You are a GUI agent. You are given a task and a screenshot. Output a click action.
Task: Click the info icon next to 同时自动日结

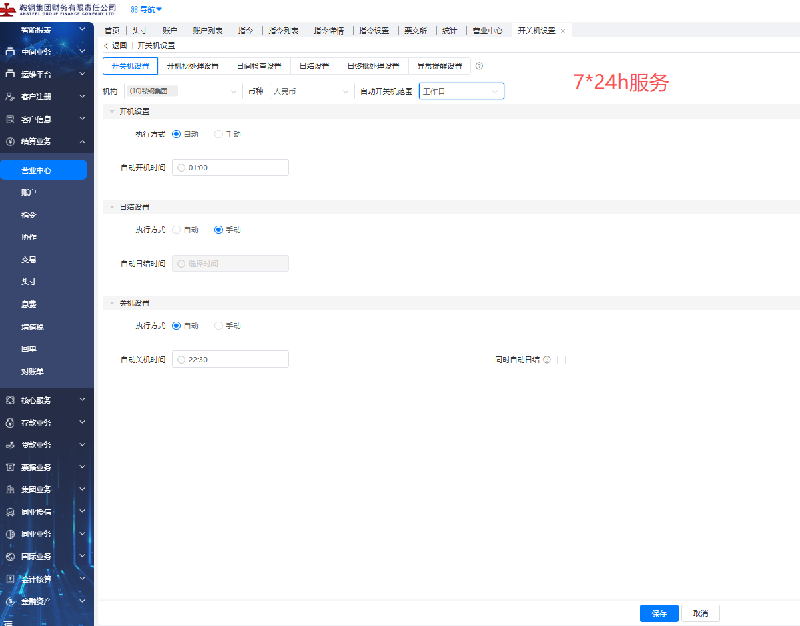(547, 360)
